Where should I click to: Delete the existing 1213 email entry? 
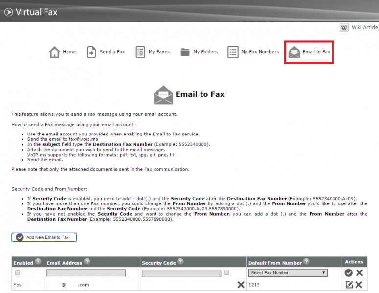pos(359,285)
